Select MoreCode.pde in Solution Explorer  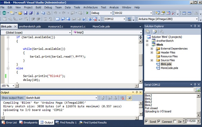(x=169, y=68)
